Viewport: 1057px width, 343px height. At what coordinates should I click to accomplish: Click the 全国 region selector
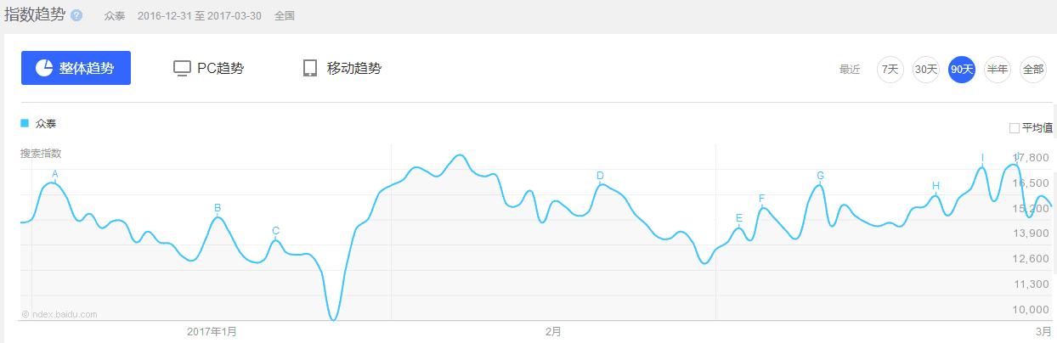285,15
